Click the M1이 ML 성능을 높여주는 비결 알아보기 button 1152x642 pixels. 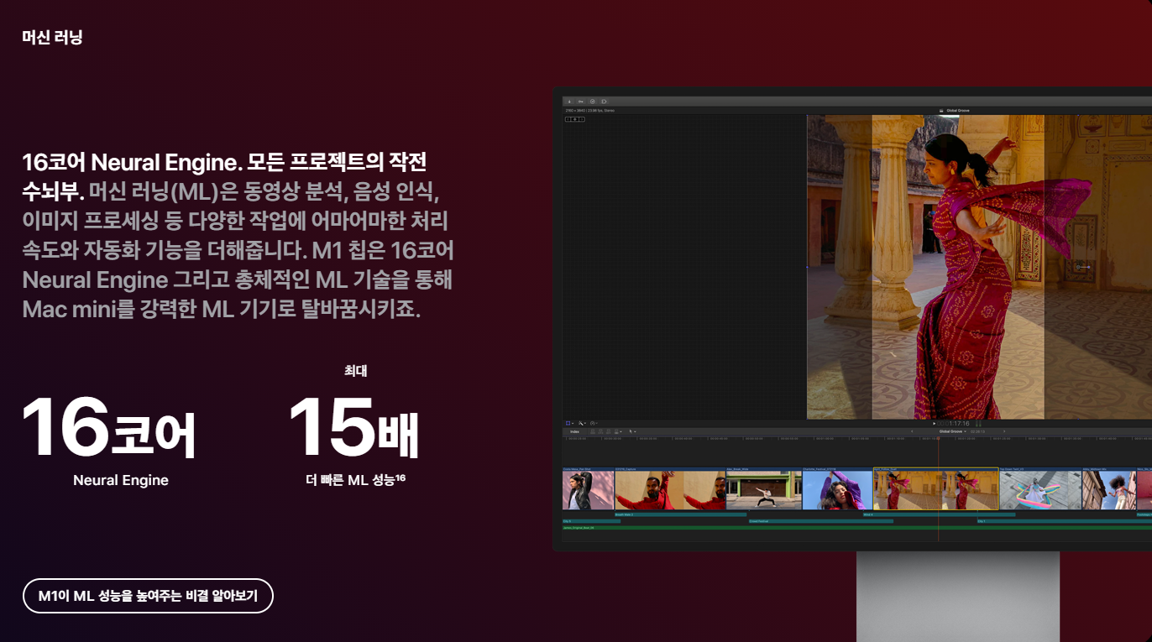click(148, 596)
